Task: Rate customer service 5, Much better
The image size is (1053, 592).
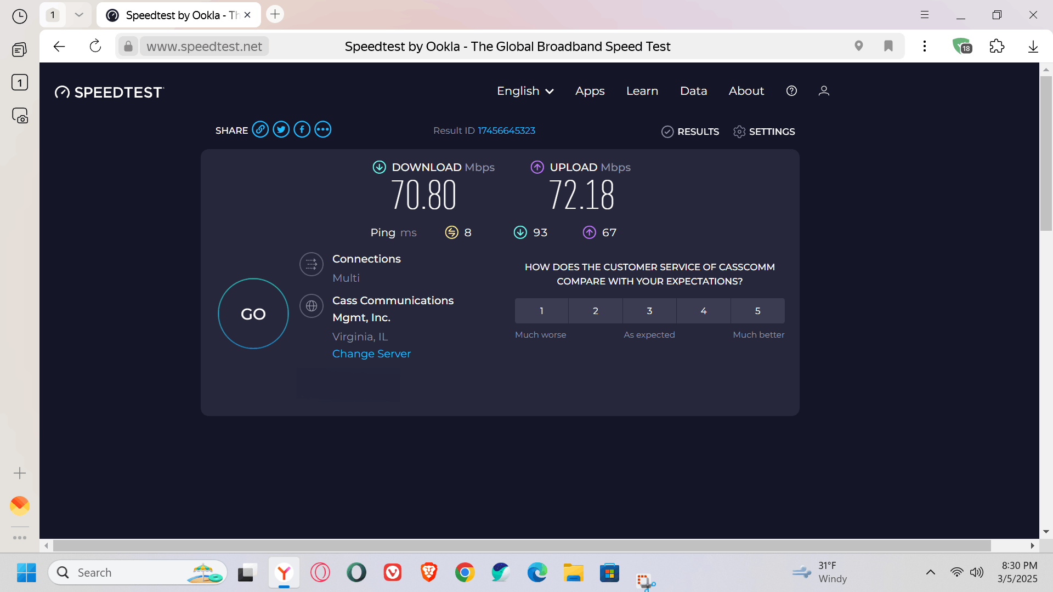Action: click(x=757, y=311)
